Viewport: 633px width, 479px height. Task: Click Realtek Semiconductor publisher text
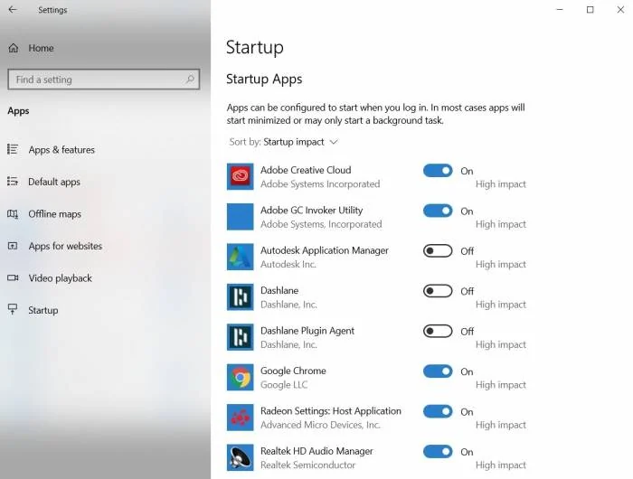click(x=307, y=465)
